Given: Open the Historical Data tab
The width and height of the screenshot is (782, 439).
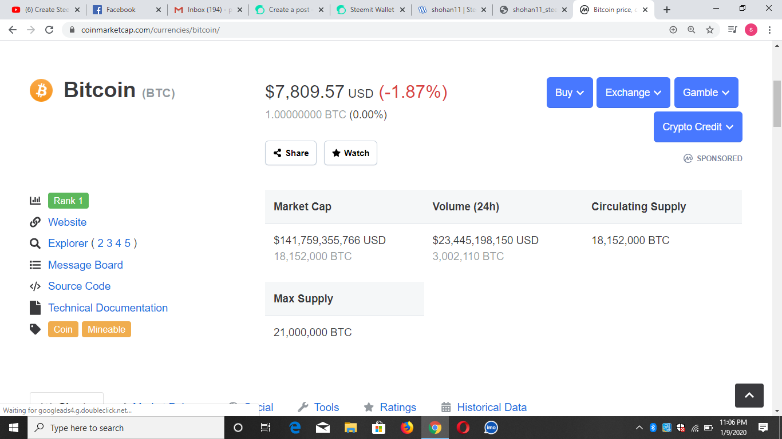Looking at the screenshot, I should coord(484,407).
